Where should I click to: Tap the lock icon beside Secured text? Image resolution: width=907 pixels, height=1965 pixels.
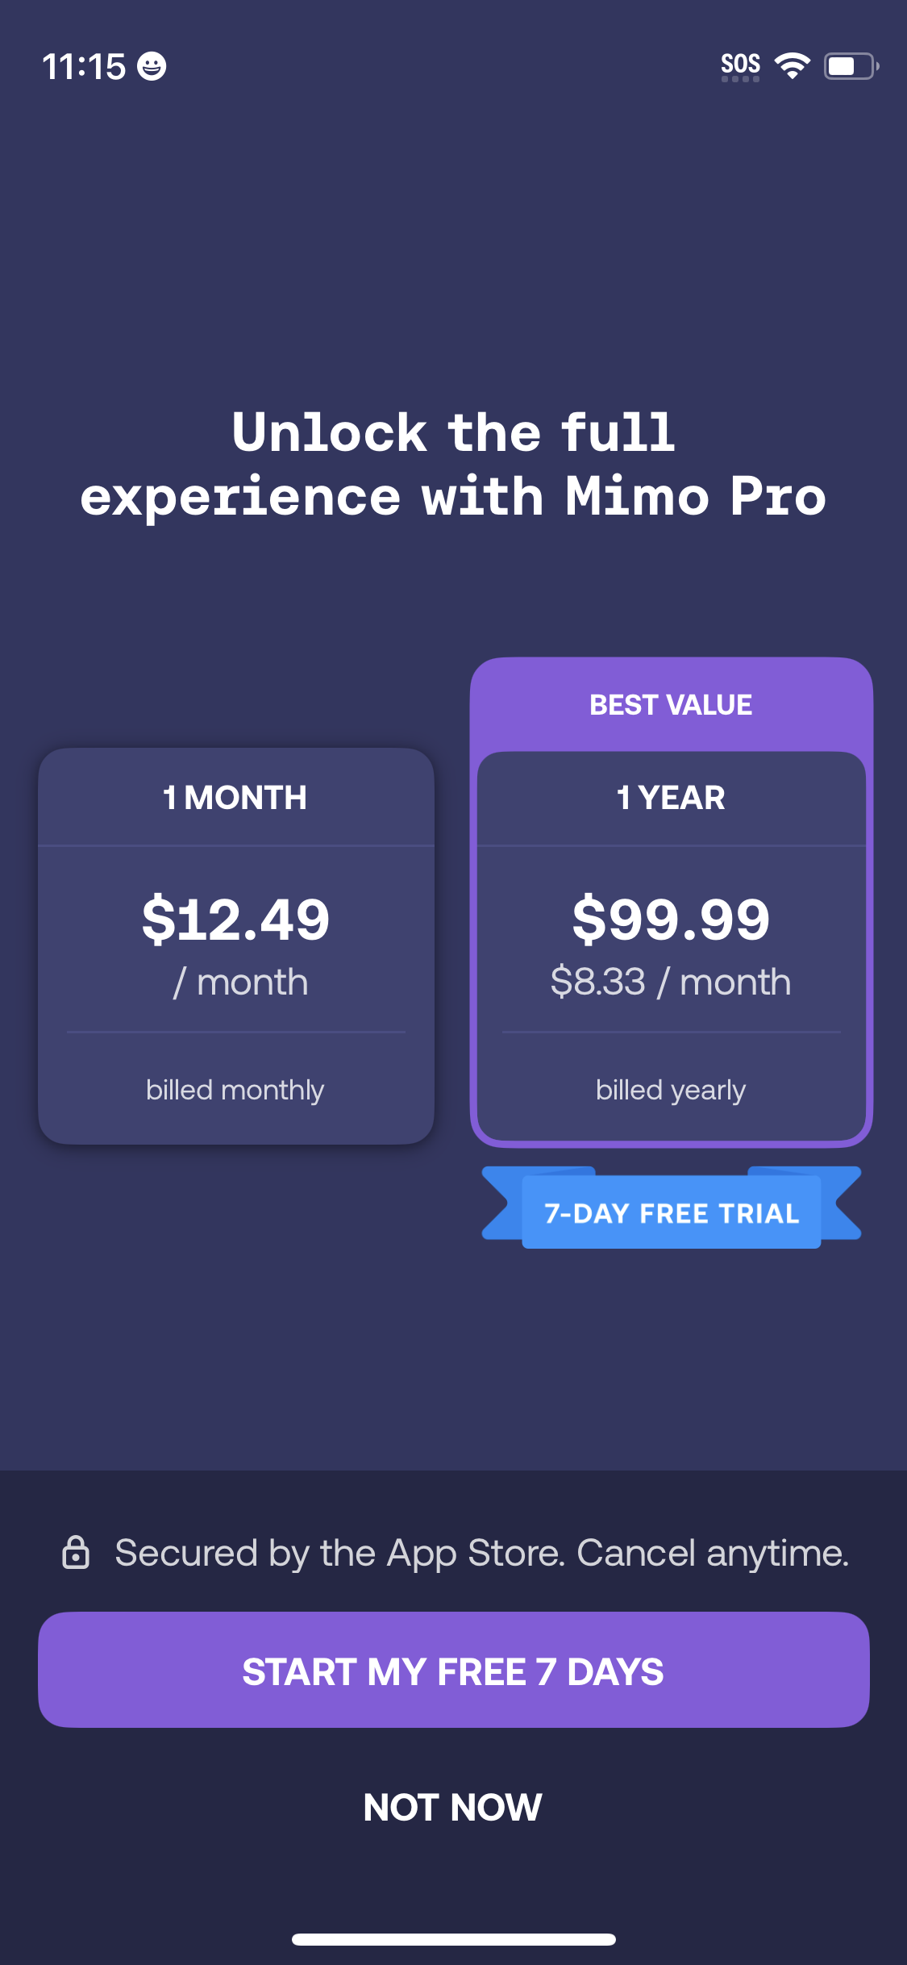[x=76, y=1552]
